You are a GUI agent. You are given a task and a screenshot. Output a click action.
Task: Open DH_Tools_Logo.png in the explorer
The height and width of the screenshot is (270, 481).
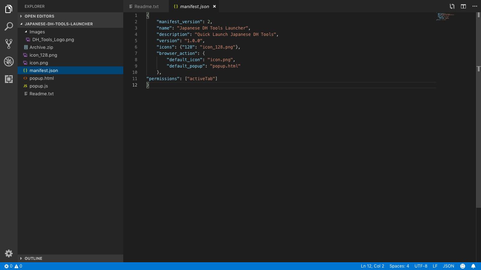(70, 39)
